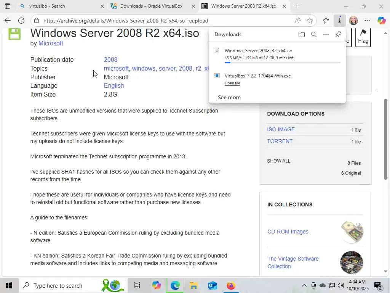
Task: Click the r2 topic link
Action: [x=198, y=69]
